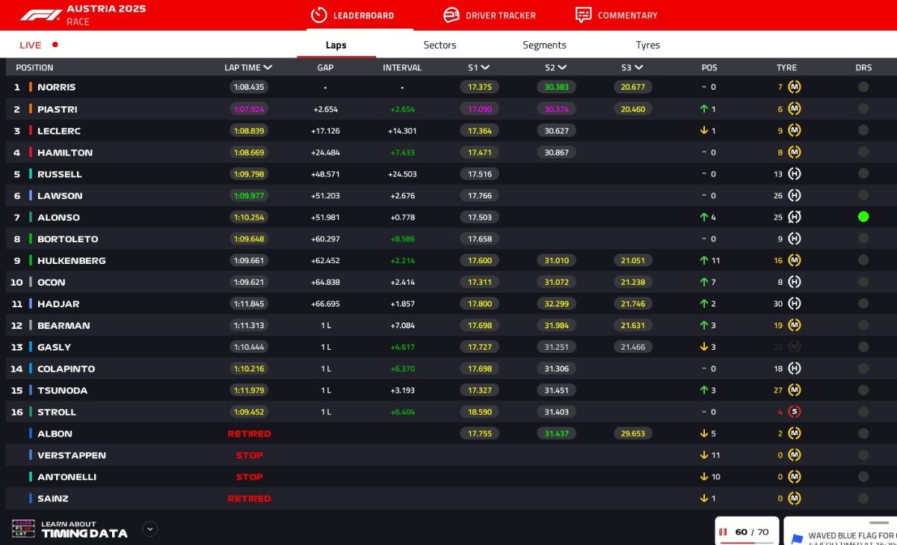897x545 pixels.
Task: Click the F1 logo in the header
Action: pyautogui.click(x=41, y=15)
